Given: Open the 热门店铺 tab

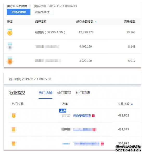Looking at the screenshot, I should click(x=45, y=93).
